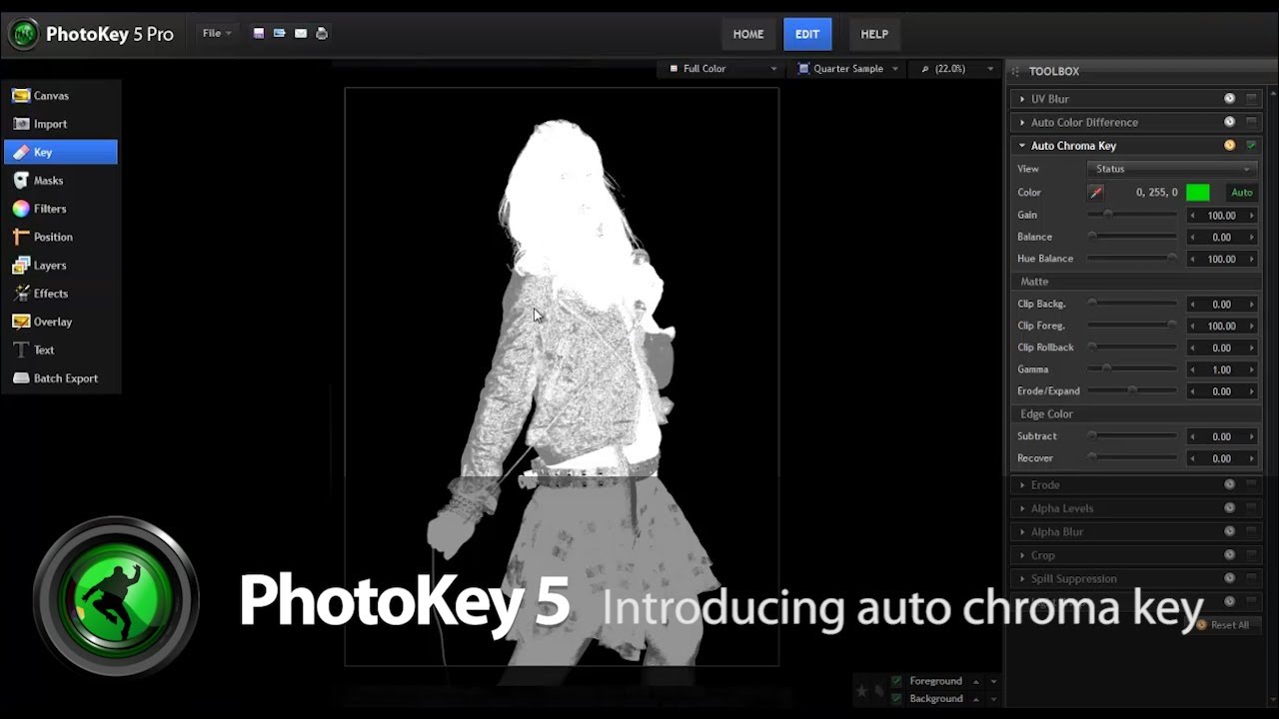This screenshot has width=1279, height=719.
Task: Toggle the Foreground layer checkbox
Action: coord(896,681)
